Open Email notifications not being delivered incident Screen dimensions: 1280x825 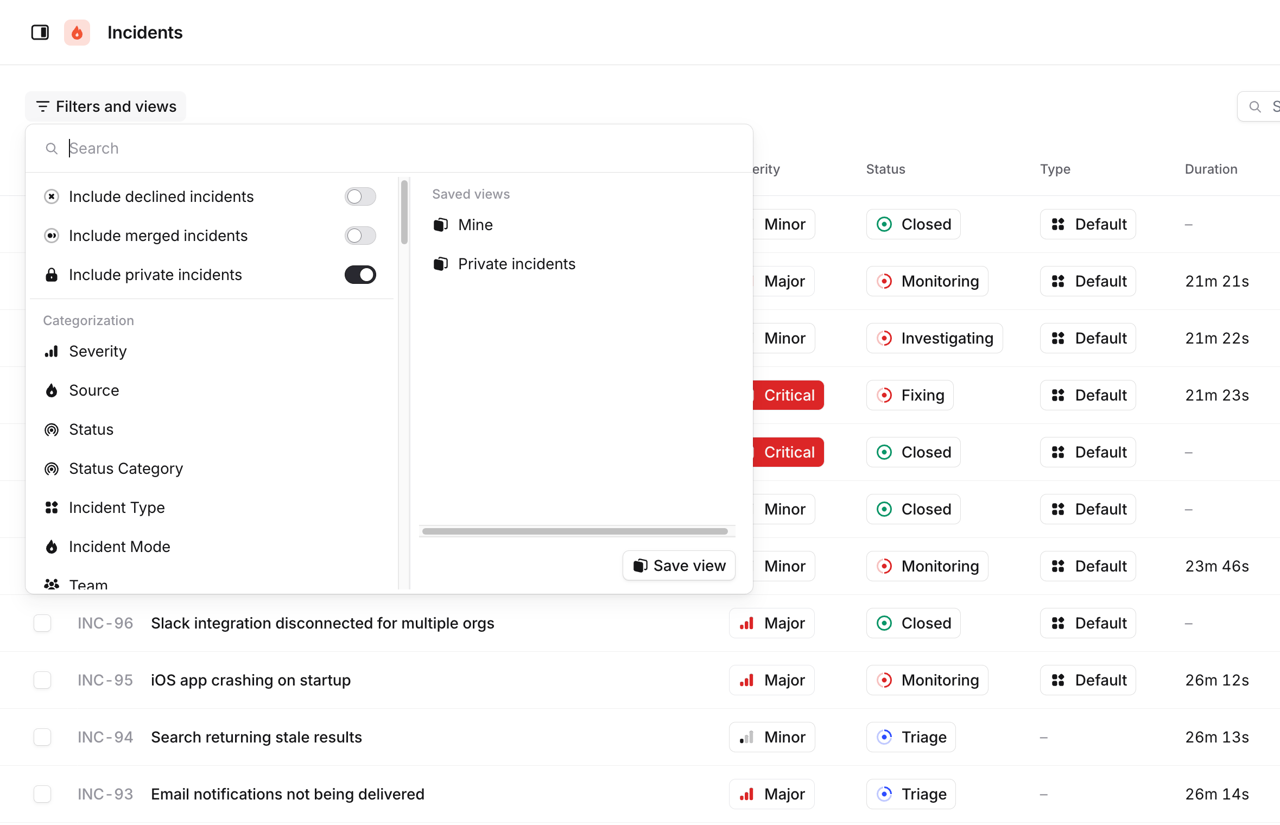pyautogui.click(x=288, y=794)
